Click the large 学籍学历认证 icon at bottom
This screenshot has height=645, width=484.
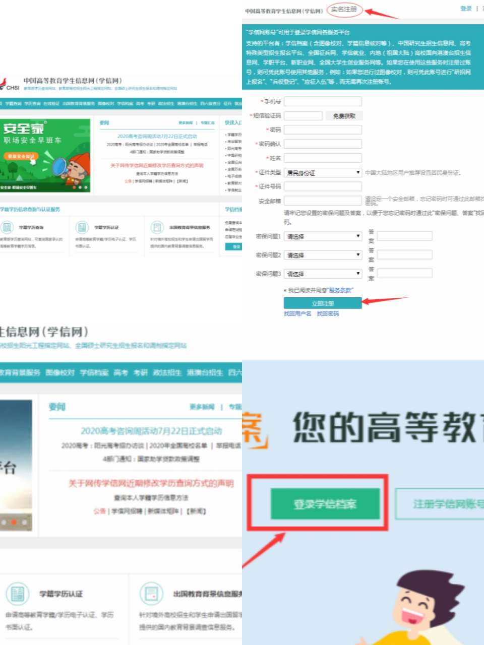18,594
